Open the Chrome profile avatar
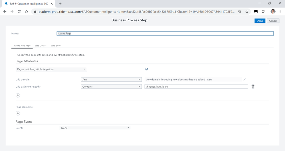Image resolution: width=285 pixels, height=151 pixels. [x=273, y=12]
